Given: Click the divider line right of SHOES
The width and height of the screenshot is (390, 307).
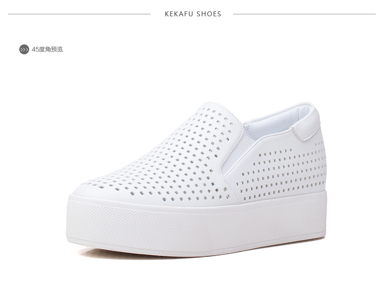Looking at the screenshot, I should click(304, 14).
